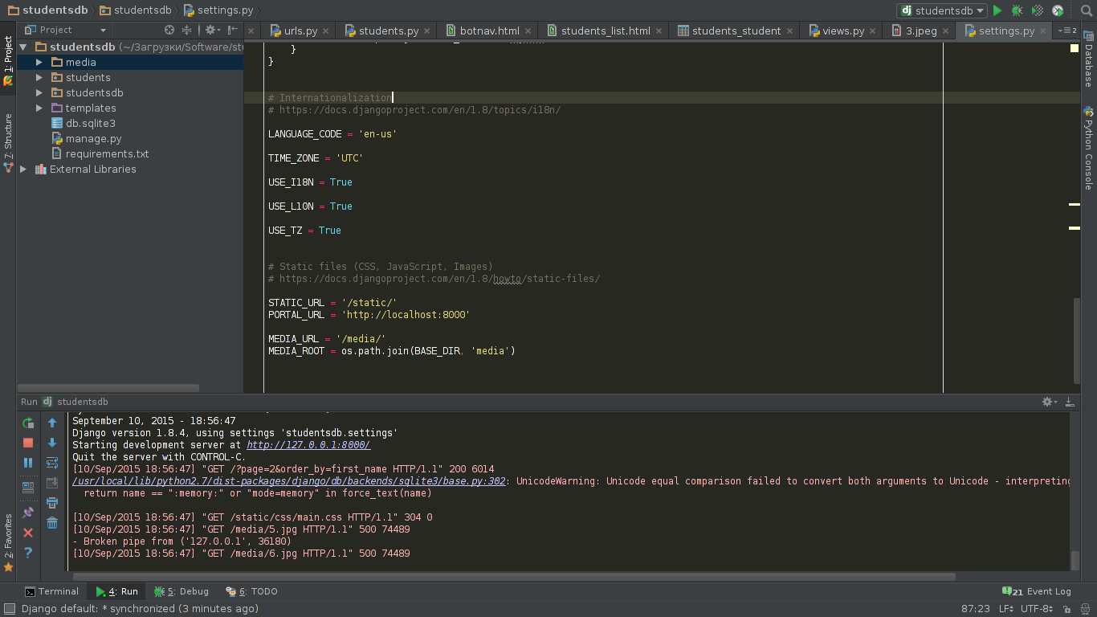Click up arrow in Run console toolbar
Screen dimensions: 1097x617
(x=52, y=423)
